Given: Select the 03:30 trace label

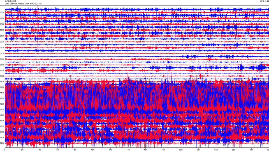Looking at the screenshot, I should [2, 30].
